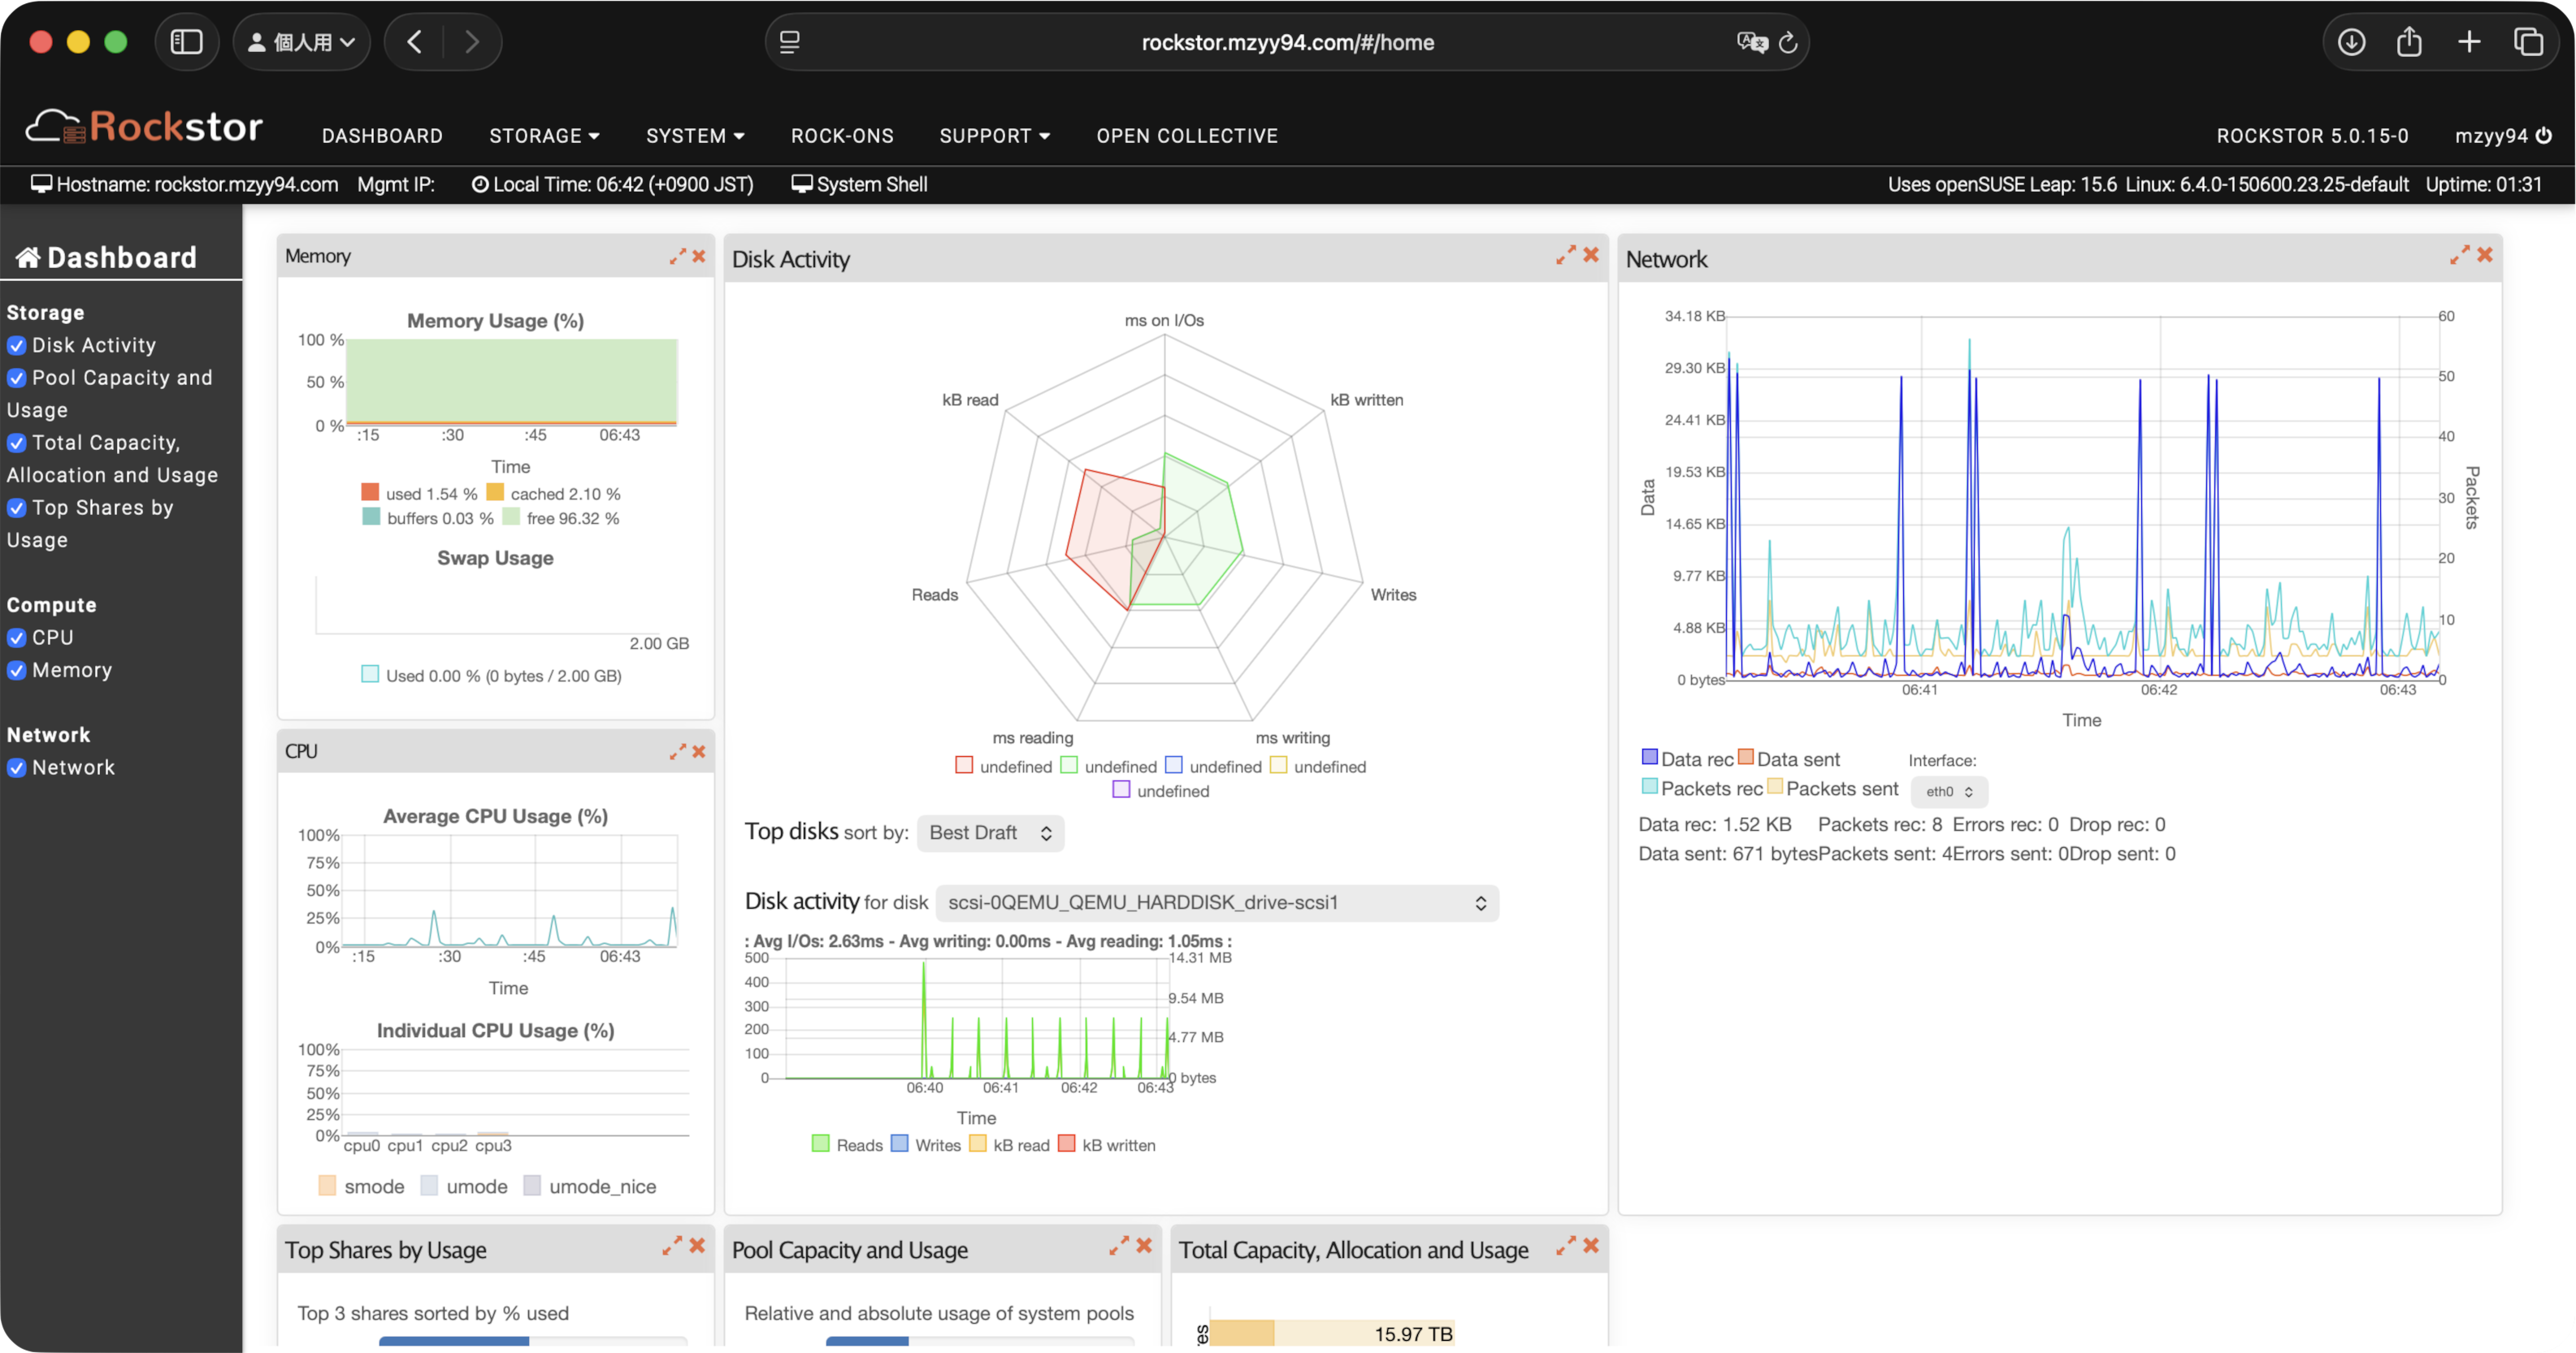Uncheck the Disk Activity checkbox in sidebar
This screenshot has height=1353, width=2576.
(16, 344)
